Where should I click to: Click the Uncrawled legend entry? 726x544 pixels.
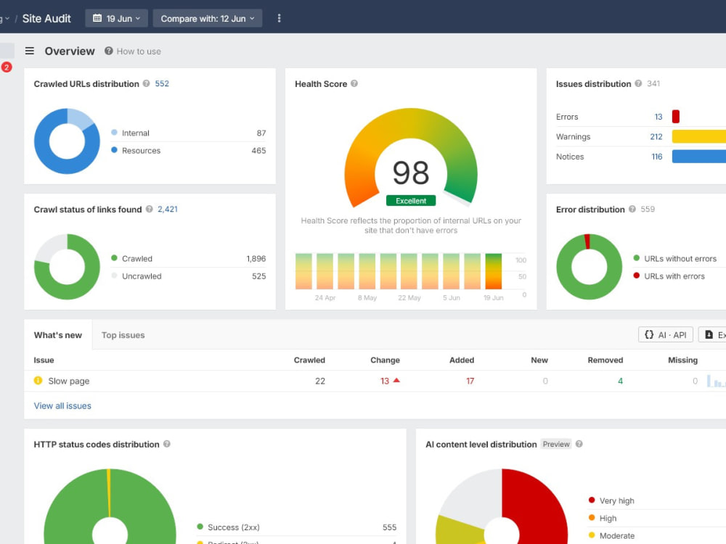(142, 276)
